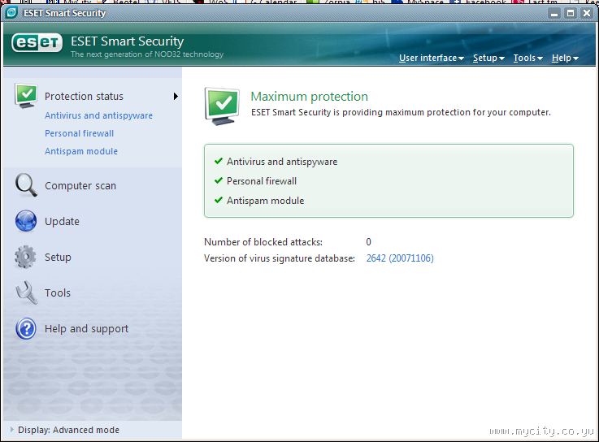Click the ESET title bar application icon
The height and width of the screenshot is (442, 599).
click(11, 13)
